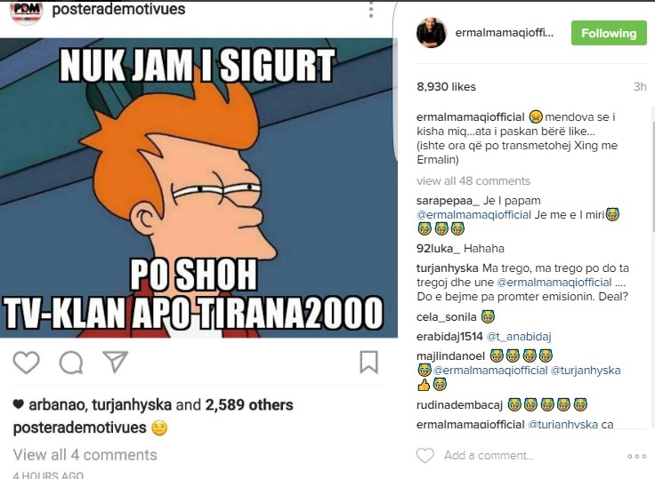The height and width of the screenshot is (479, 655).
Task: Open turjanhyska in liked-by list
Action: (132, 404)
